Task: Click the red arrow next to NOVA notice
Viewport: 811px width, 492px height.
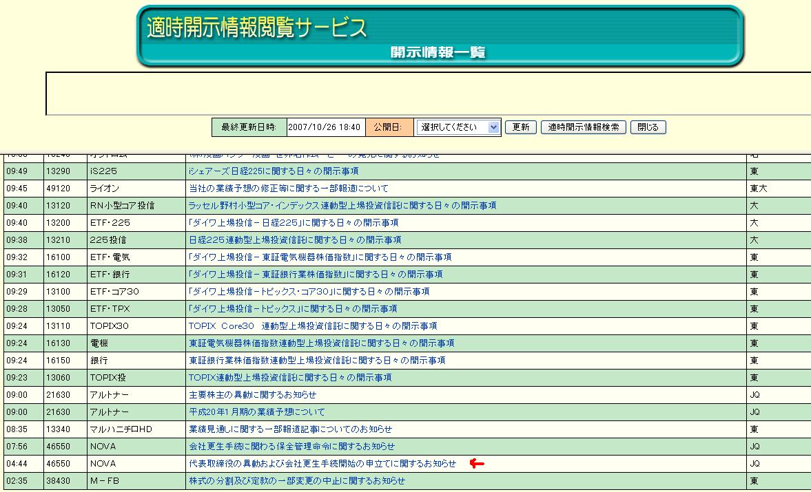Action: [x=477, y=464]
